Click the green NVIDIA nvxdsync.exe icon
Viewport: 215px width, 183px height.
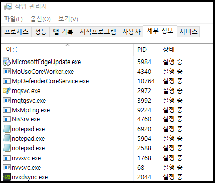point(7,177)
